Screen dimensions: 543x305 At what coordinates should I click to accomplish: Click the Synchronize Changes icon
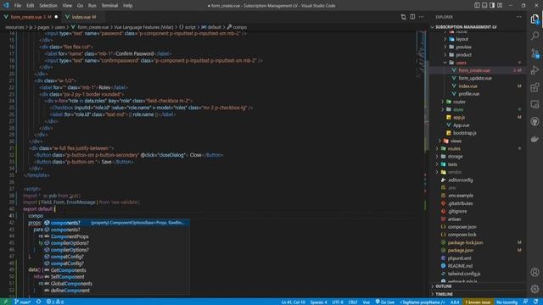coord(38,302)
